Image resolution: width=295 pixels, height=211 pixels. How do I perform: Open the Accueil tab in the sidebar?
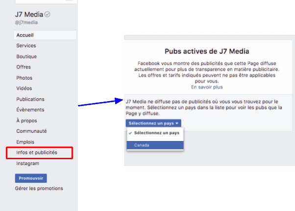coord(45,35)
